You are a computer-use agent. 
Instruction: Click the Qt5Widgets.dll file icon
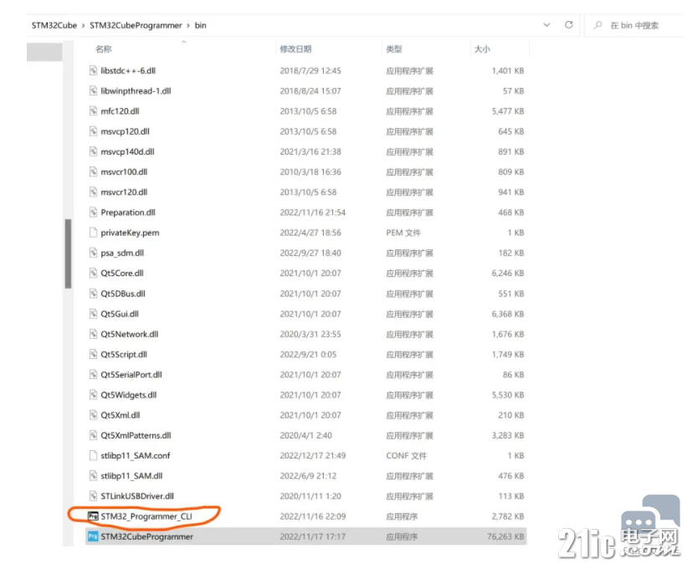(93, 395)
